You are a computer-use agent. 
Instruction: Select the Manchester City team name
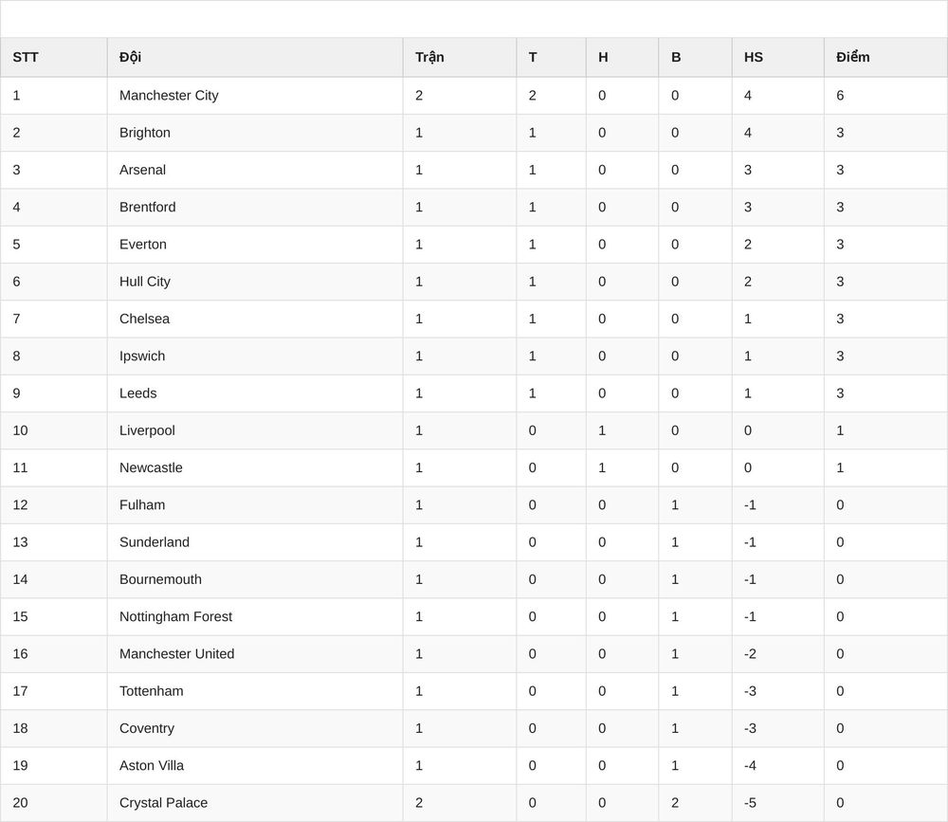pos(169,95)
